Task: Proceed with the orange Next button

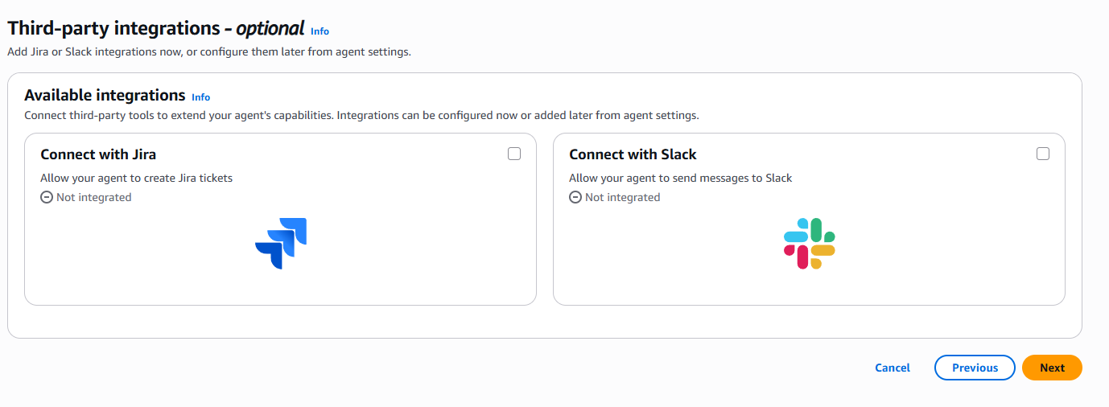Action: click(x=1052, y=368)
